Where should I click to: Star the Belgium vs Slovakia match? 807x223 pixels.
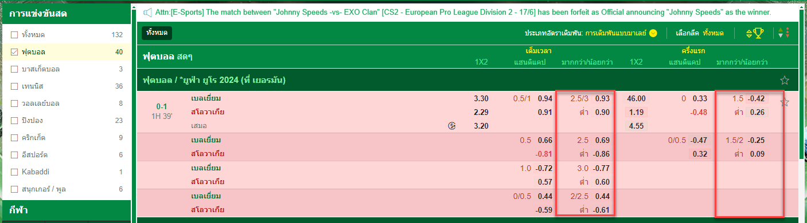pos(785,102)
